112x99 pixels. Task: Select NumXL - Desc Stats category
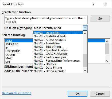coord(58,33)
